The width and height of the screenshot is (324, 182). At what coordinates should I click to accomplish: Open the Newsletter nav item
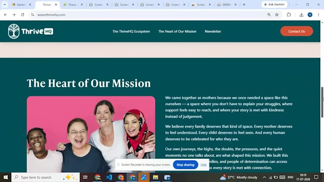click(x=213, y=31)
